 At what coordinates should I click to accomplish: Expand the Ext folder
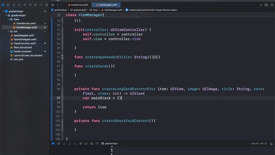[9, 31]
